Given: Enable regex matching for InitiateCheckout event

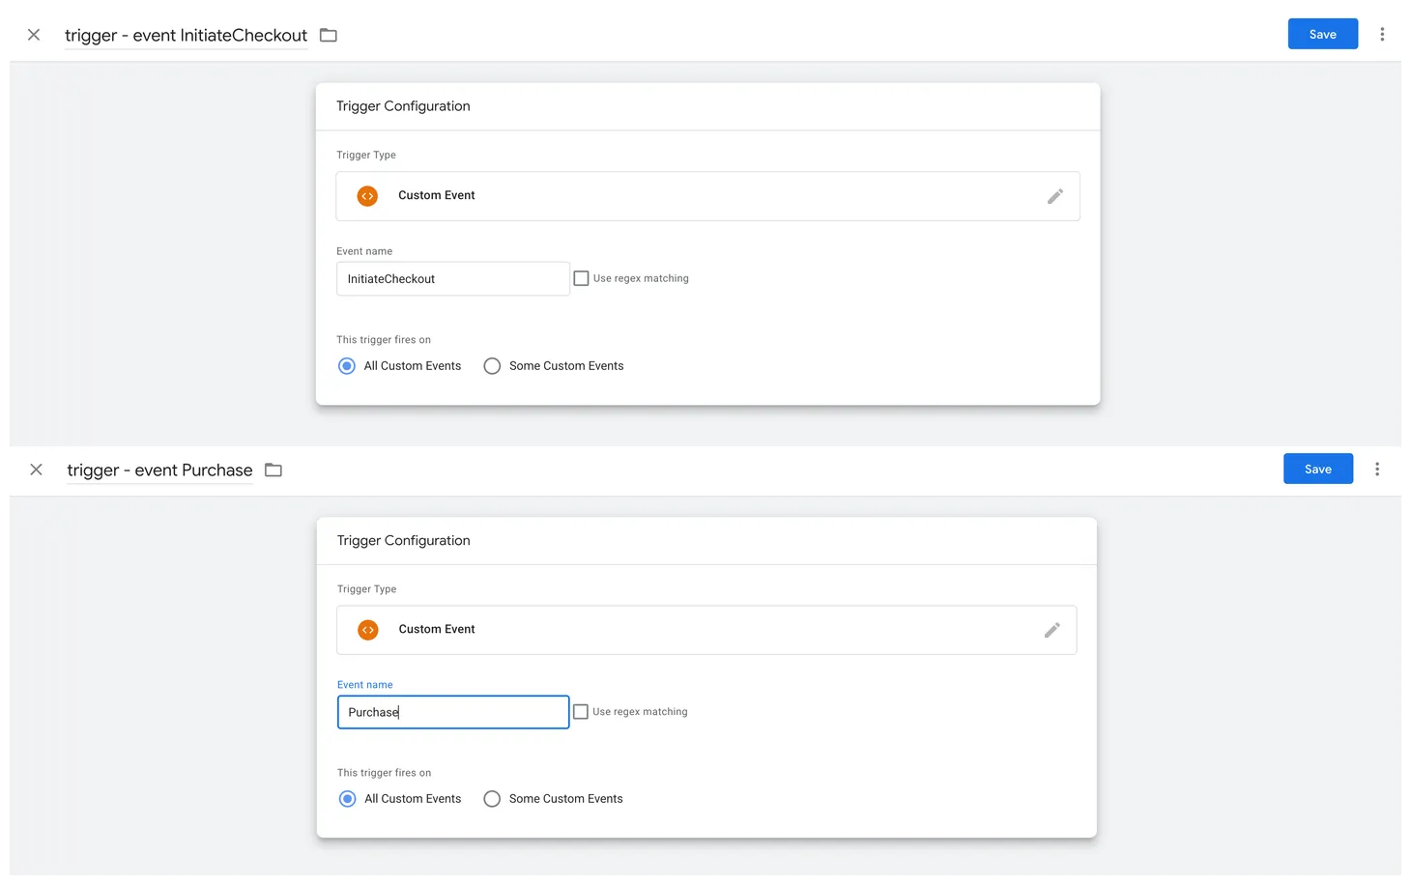Looking at the screenshot, I should pyautogui.click(x=581, y=278).
